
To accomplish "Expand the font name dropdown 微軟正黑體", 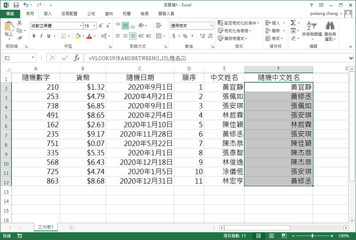I will tap(80, 26).
